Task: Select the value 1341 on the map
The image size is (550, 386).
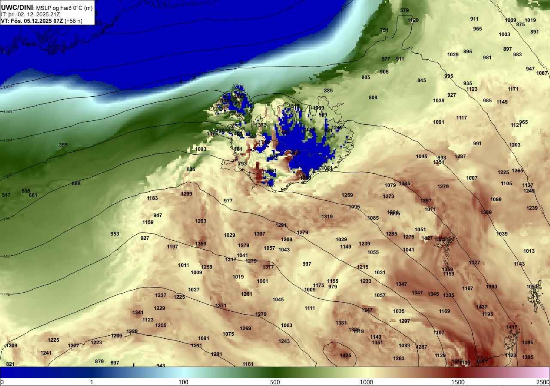Action: click(138, 312)
